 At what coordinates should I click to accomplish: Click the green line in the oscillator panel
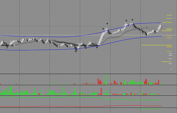coord(81,97)
